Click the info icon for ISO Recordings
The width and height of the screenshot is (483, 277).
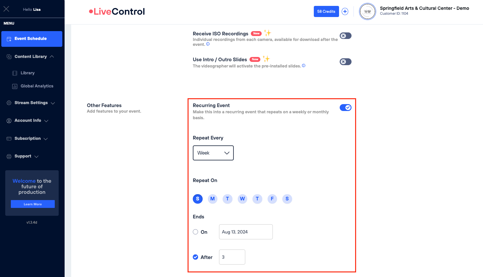coord(208,44)
